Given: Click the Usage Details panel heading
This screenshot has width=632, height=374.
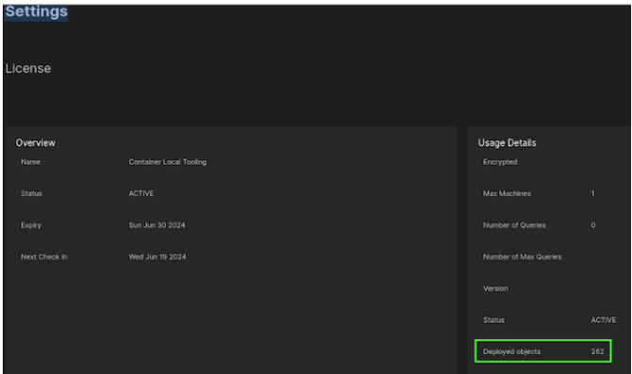Looking at the screenshot, I should coord(507,143).
